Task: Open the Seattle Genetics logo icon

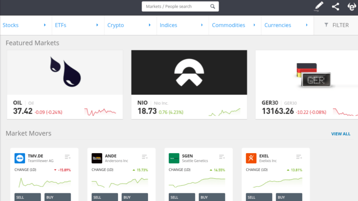Action: (174, 158)
